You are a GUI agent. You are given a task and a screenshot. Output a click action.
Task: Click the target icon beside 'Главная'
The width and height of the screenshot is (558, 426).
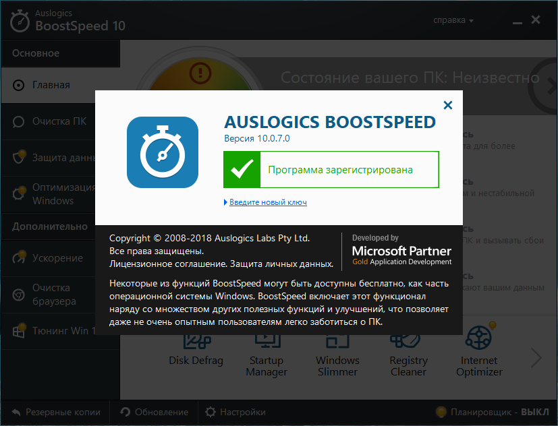pos(18,86)
